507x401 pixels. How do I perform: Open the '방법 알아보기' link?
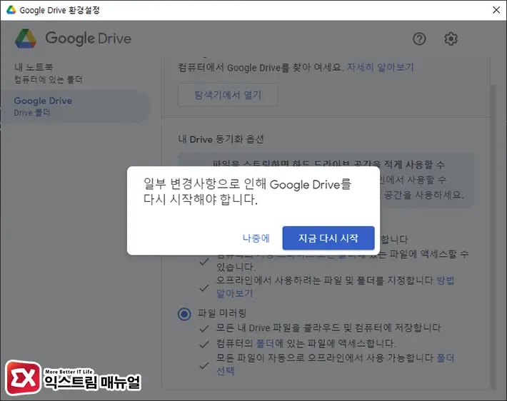point(335,287)
